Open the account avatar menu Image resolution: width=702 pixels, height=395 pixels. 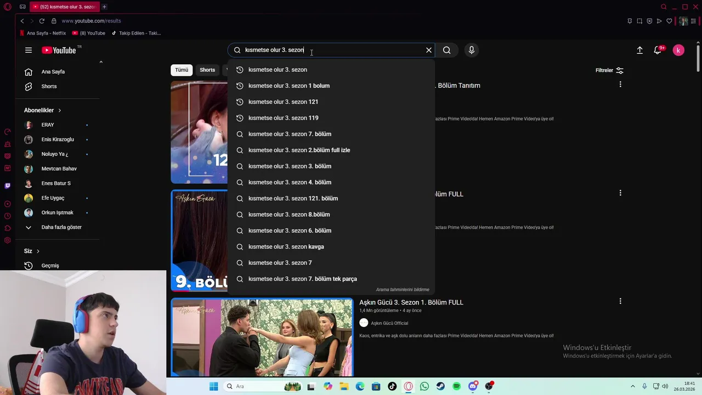678,50
